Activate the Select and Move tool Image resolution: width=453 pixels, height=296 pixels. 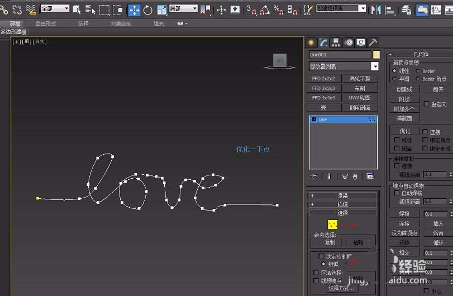135,10
